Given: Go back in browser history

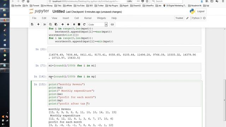Looking at the screenshot, I should [13, 1].
